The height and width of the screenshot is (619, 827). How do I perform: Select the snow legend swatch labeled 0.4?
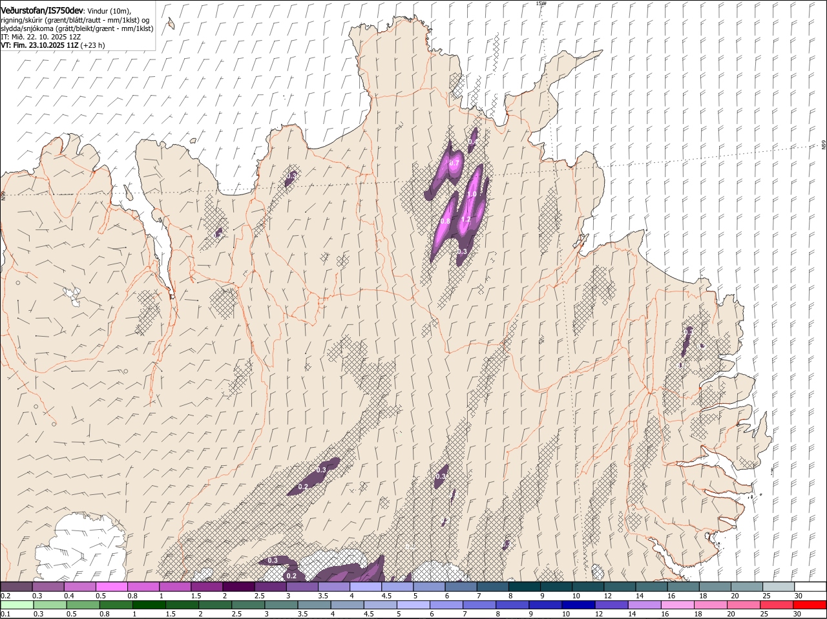80,587
